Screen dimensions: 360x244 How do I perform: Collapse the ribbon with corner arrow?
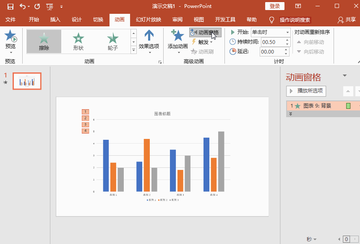[358, 62]
